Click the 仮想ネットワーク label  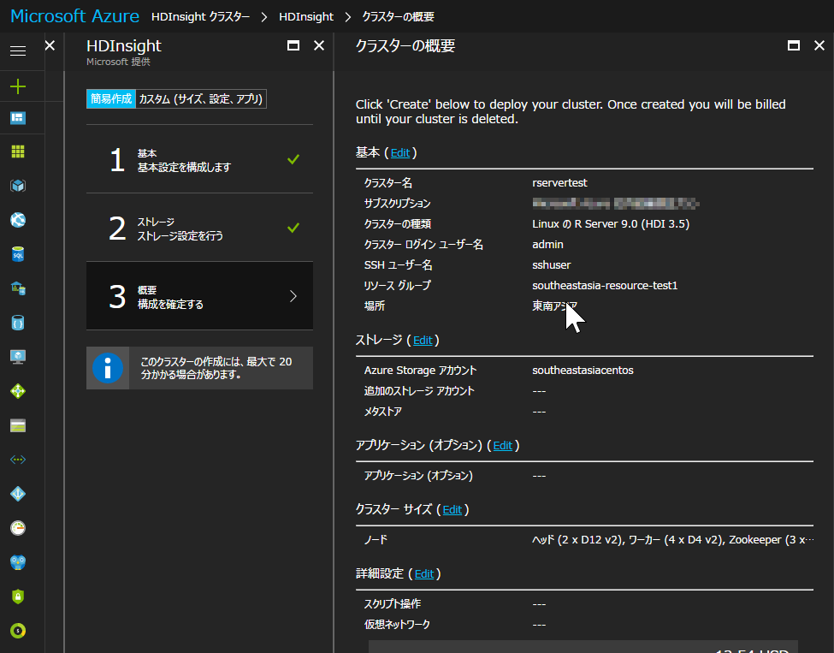coord(397,625)
